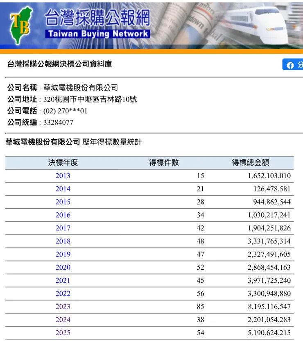The width and height of the screenshot is (303, 348).
Task: Click the amount 8,195,116,547
Action: tap(269, 307)
